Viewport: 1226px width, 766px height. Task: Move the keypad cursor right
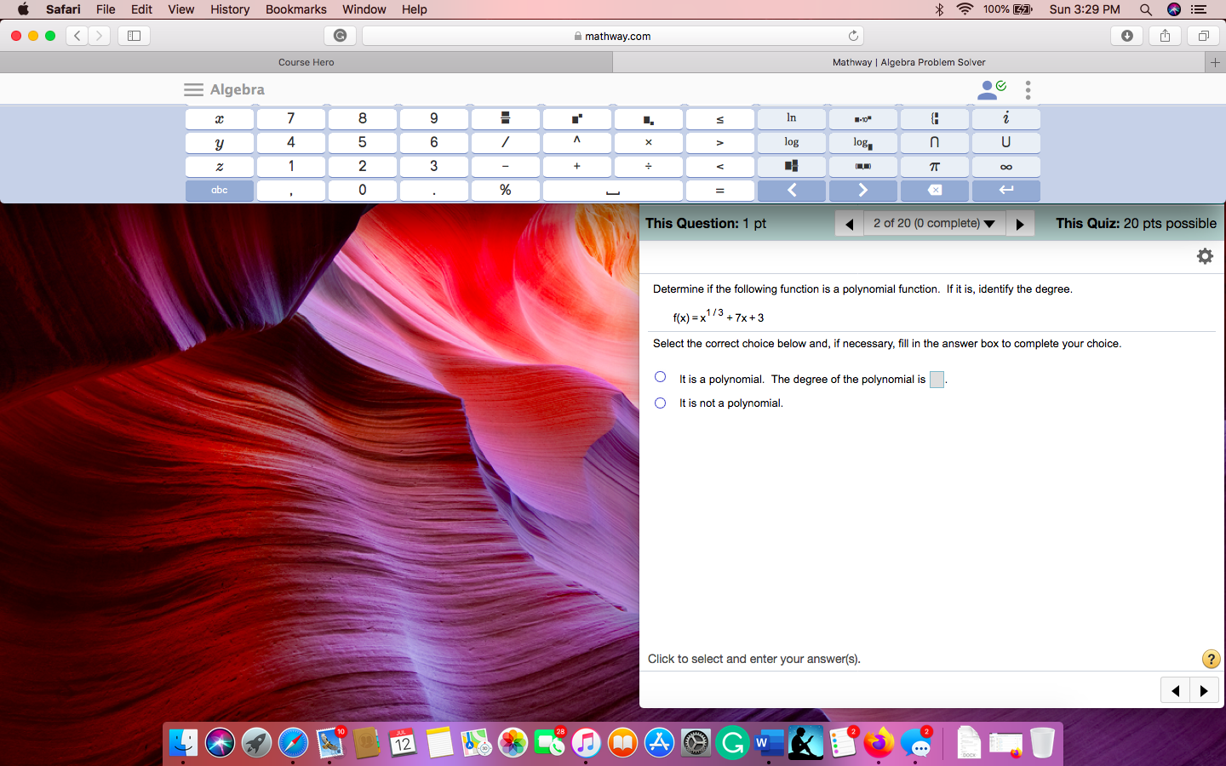pyautogui.click(x=862, y=190)
